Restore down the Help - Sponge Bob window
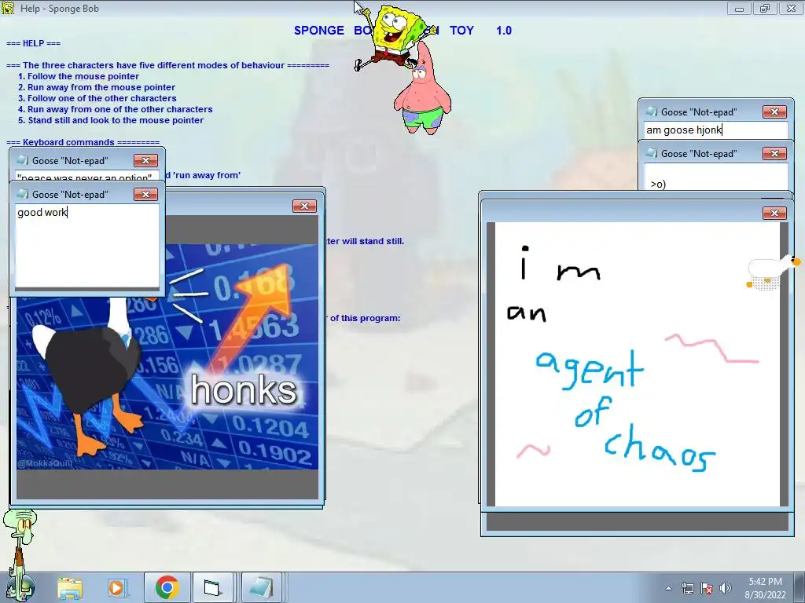The image size is (805, 603). (765, 8)
